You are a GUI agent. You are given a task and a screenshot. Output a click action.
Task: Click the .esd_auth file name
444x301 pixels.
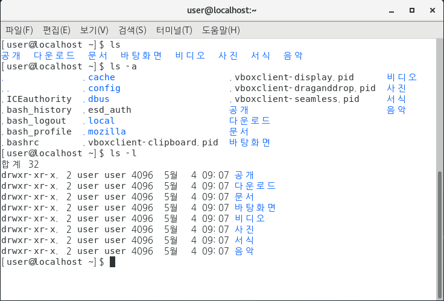tap(107, 110)
